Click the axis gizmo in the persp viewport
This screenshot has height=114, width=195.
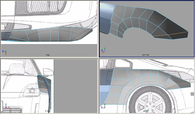[103, 51]
